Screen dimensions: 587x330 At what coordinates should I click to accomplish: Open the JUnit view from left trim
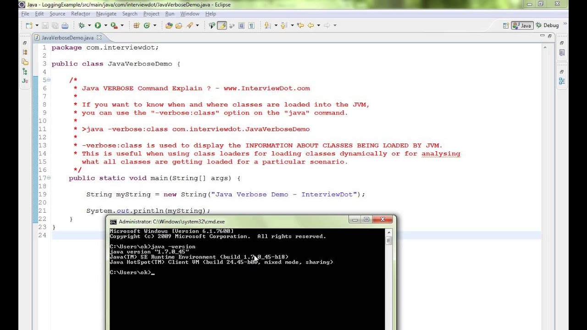pyautogui.click(x=25, y=81)
